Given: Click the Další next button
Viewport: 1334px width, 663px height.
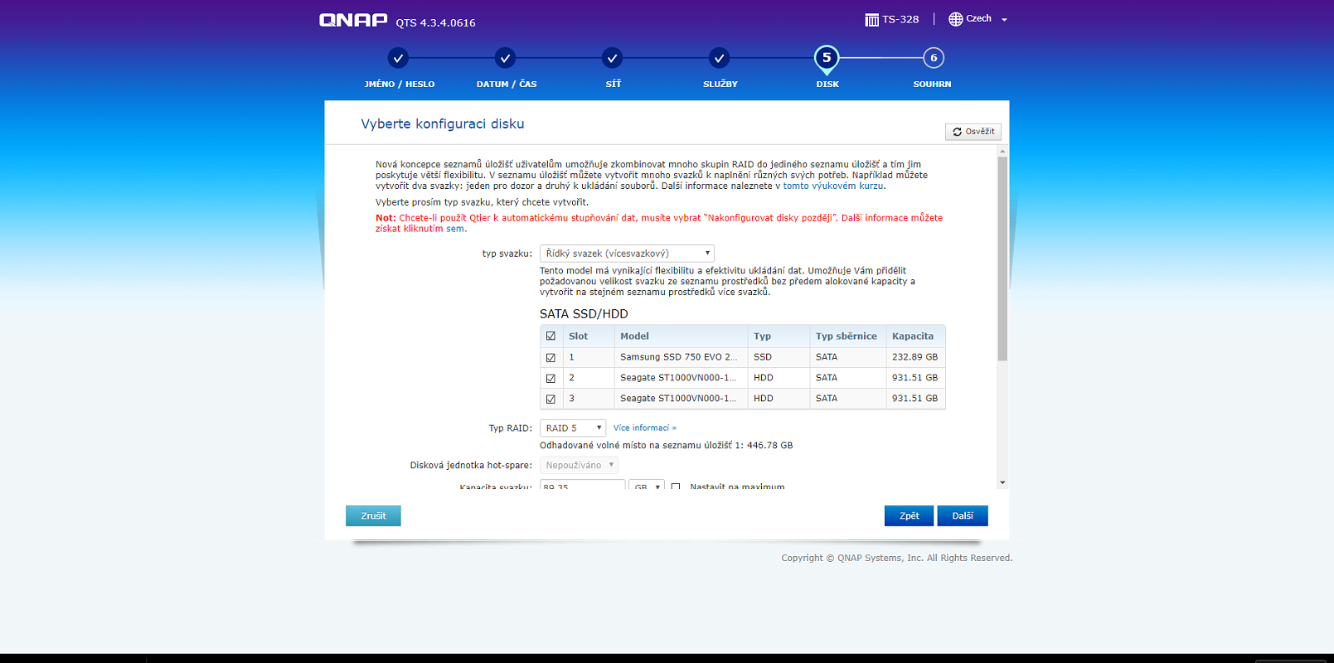Looking at the screenshot, I should point(963,516).
